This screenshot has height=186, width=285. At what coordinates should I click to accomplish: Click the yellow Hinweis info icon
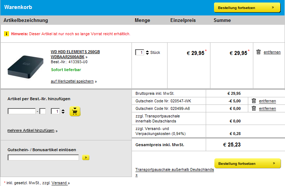click(6, 34)
